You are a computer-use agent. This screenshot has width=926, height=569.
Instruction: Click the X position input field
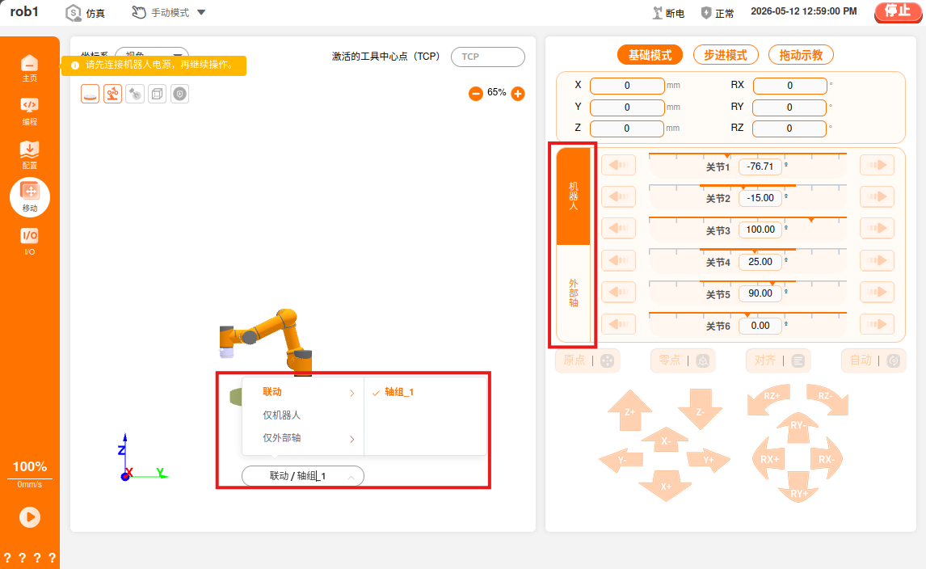pos(627,86)
